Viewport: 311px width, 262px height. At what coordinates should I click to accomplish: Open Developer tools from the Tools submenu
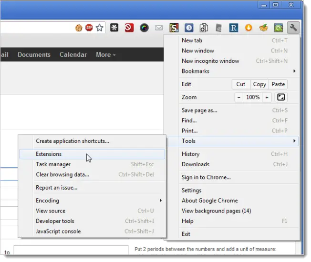coord(92,221)
